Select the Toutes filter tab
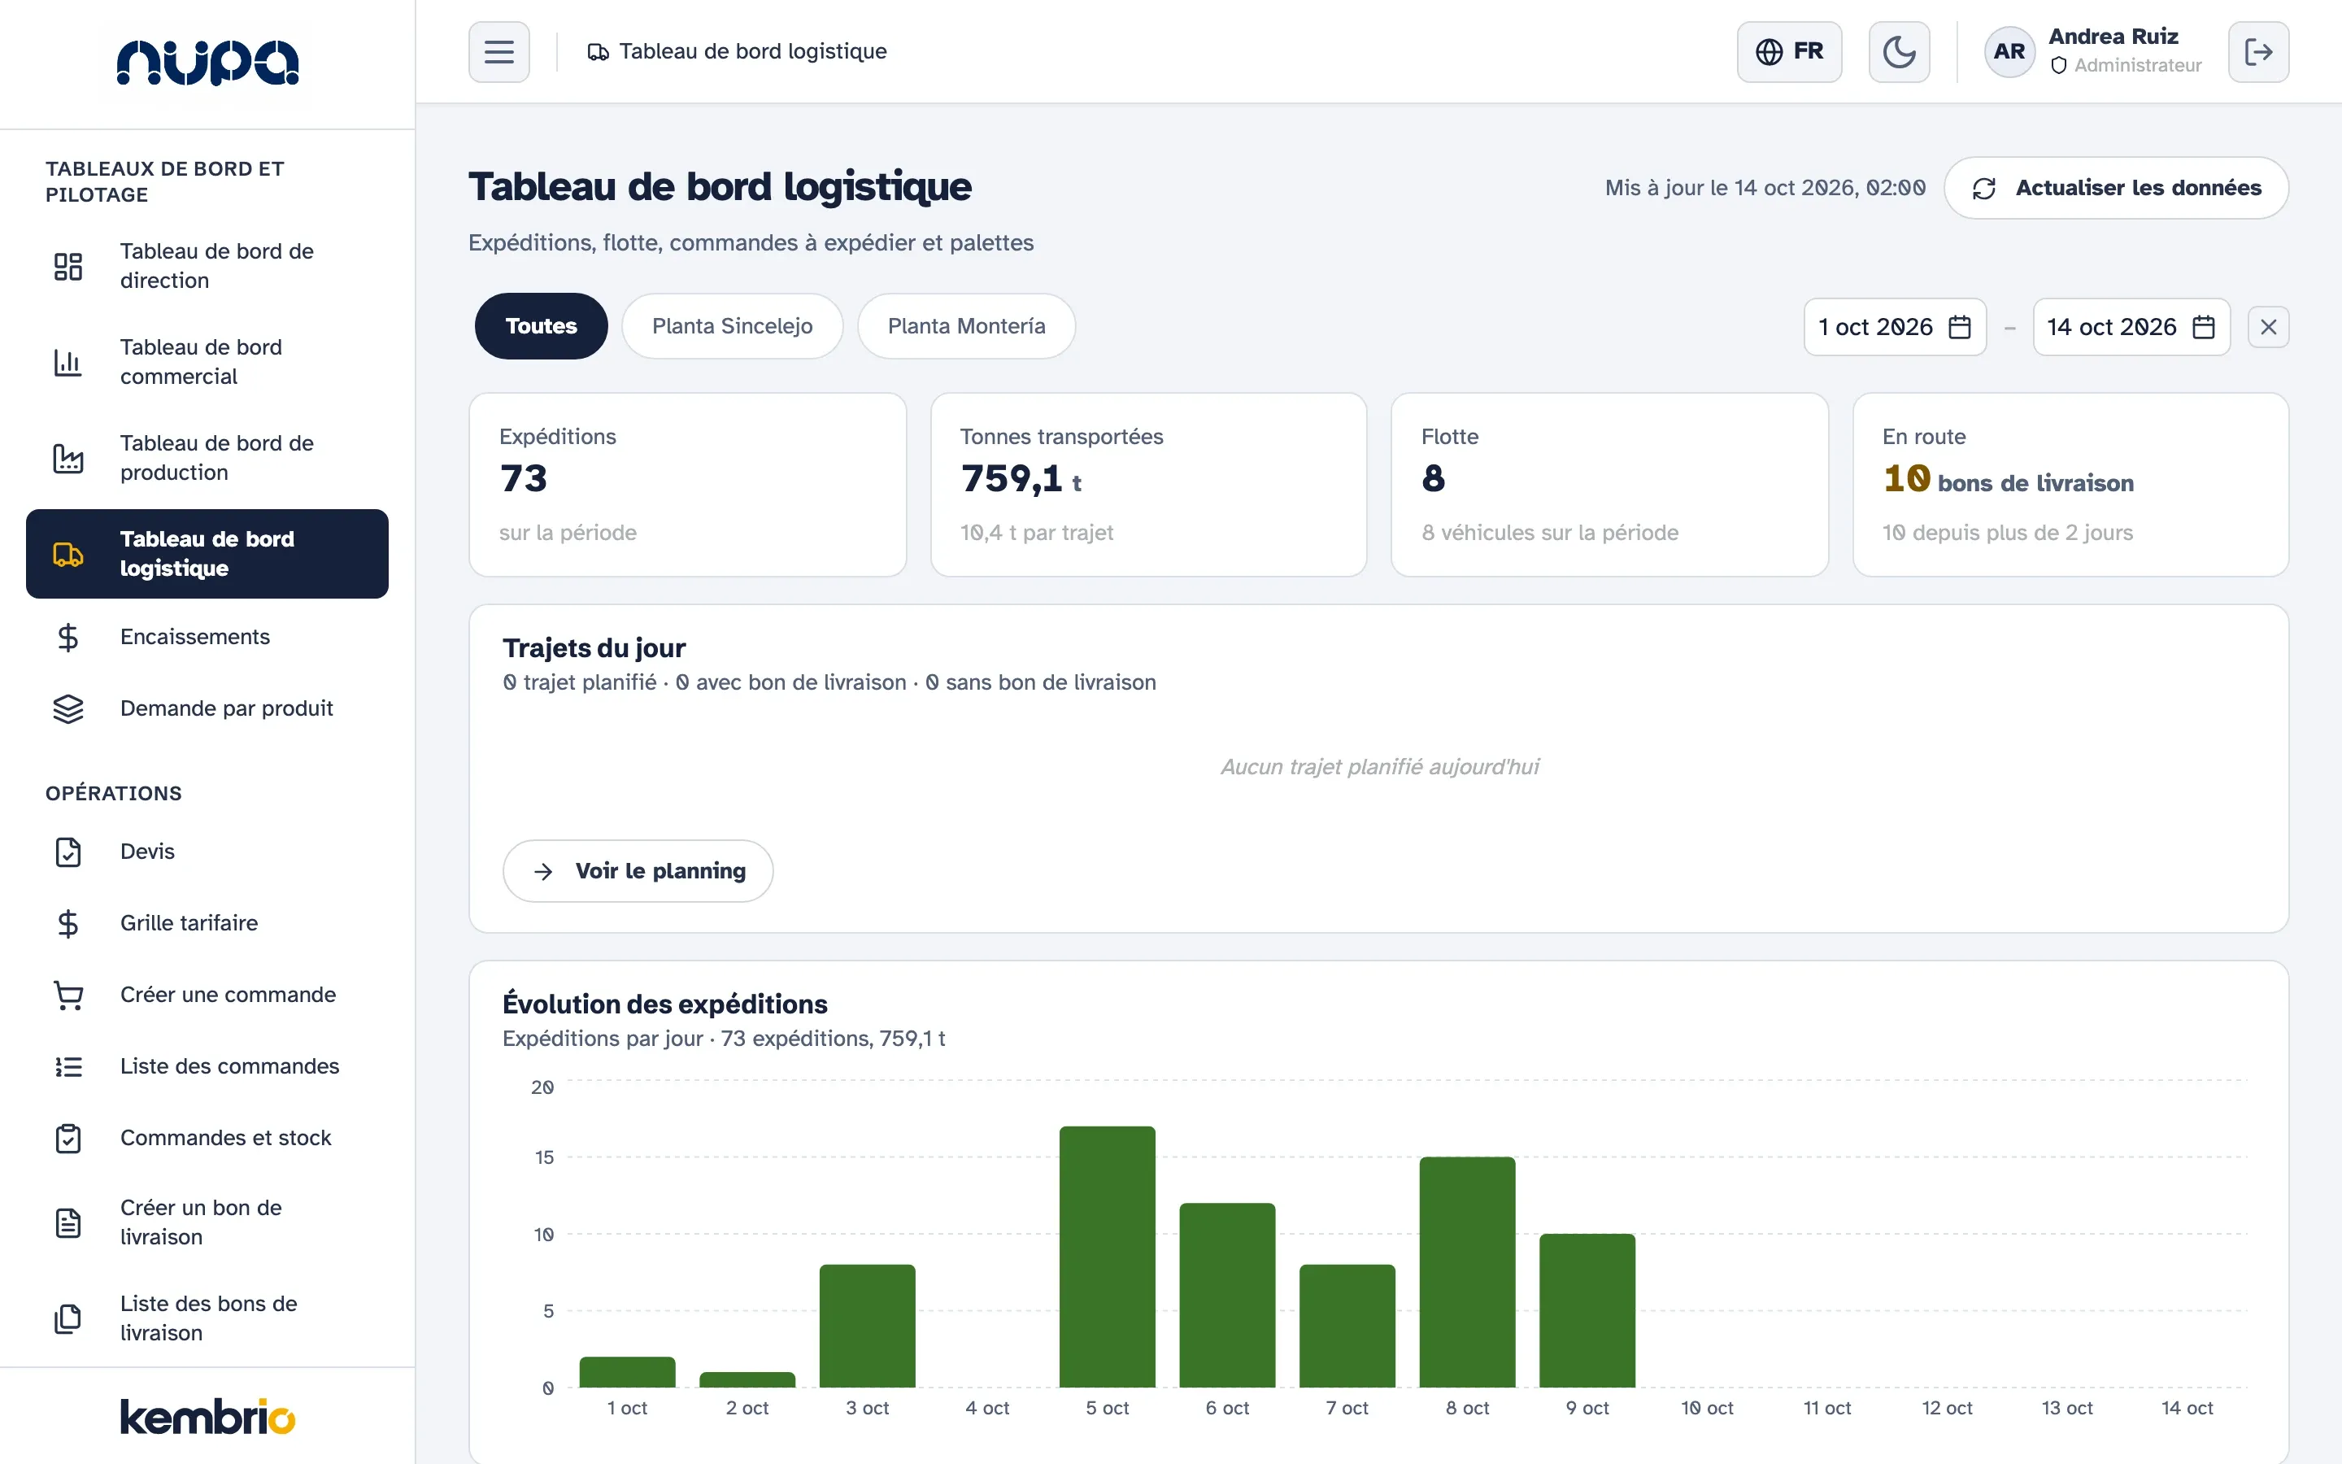This screenshot has width=2342, height=1464. tap(541, 326)
